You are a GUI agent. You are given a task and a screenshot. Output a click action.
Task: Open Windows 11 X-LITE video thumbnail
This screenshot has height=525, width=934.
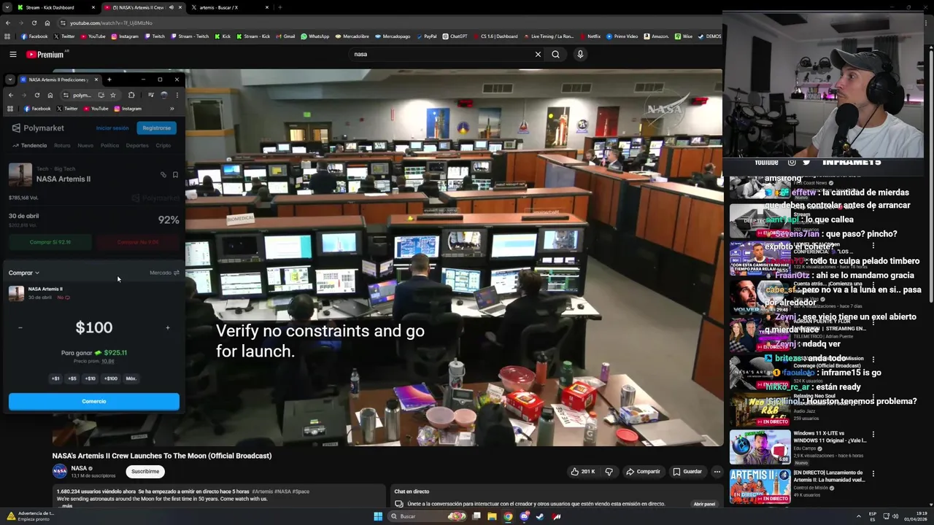760,447
